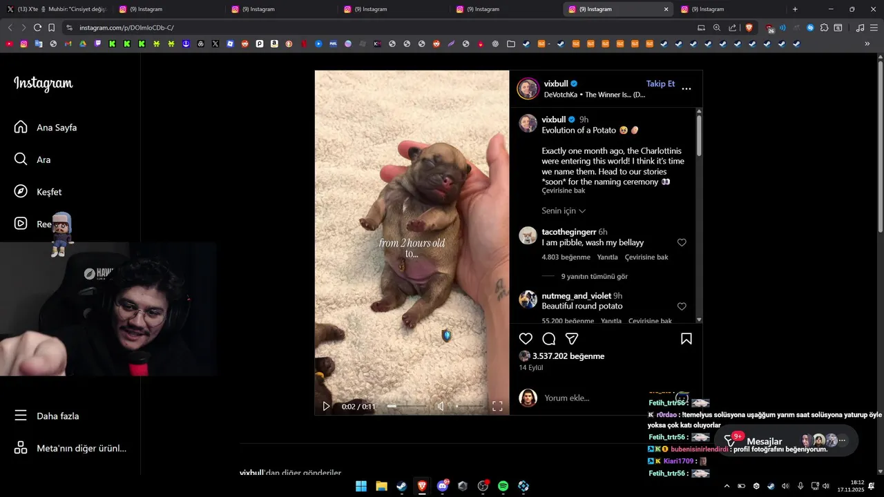Open the Ara search panel

[x=32, y=159]
